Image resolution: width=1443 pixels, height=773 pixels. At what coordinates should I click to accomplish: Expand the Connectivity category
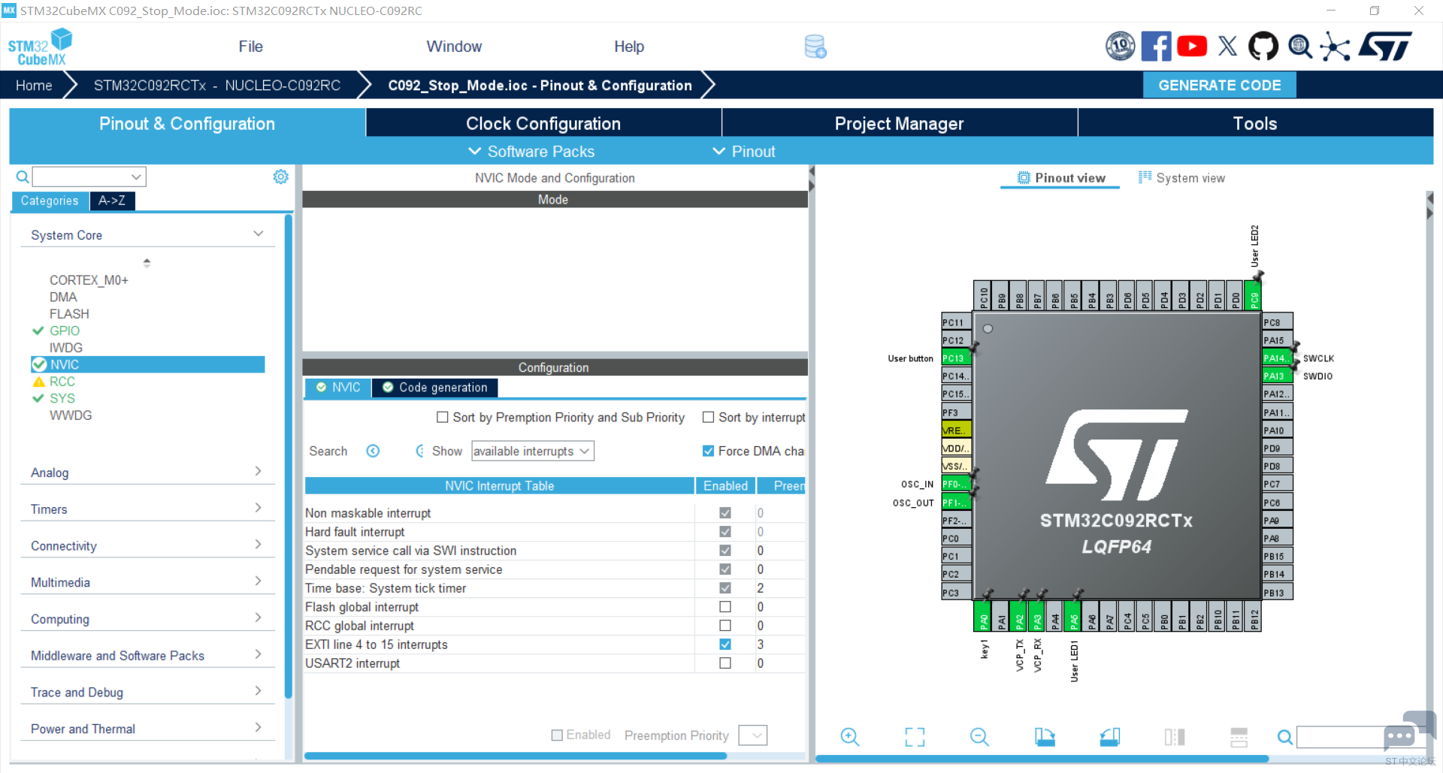tap(147, 545)
